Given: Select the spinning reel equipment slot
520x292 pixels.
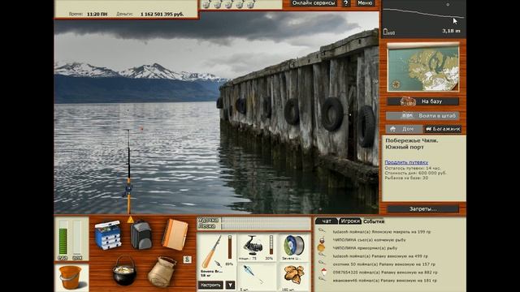Looking at the screenshot, I should click(256, 247).
